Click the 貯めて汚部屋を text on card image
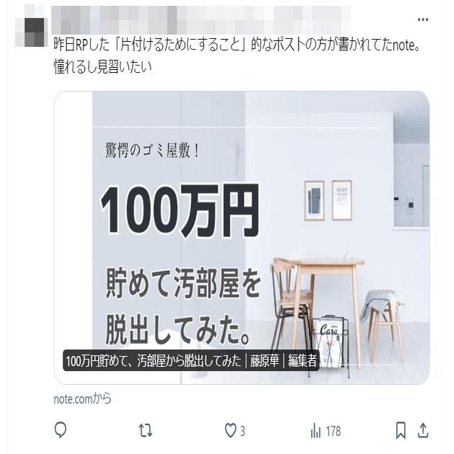 pyautogui.click(x=183, y=283)
